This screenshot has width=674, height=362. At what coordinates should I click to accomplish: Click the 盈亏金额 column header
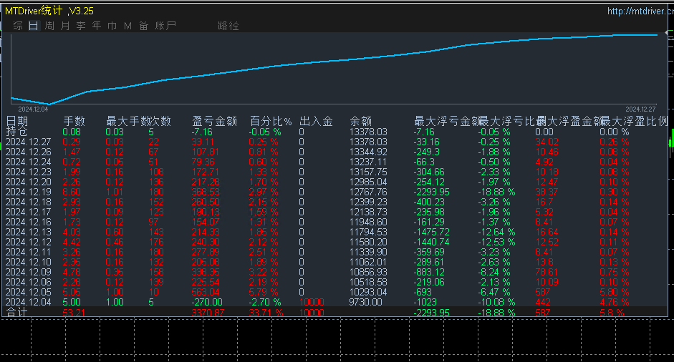point(214,122)
